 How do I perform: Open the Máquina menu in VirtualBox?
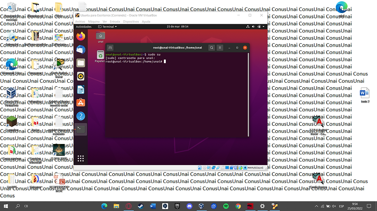[x=94, y=21]
